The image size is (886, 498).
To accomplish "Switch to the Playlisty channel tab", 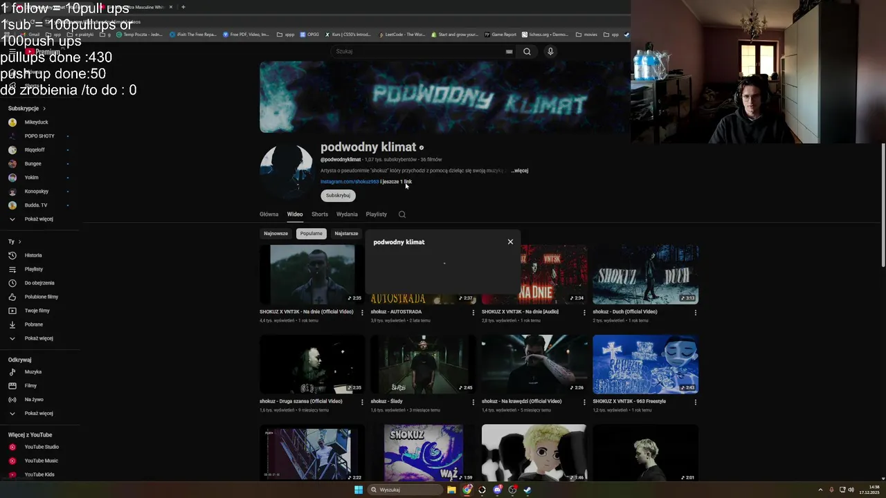I will 377,214.
